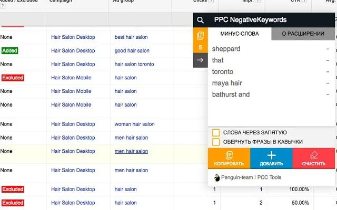337x210 pixels.
Task: Click the 'Campaign' column header
Action: point(61,2)
